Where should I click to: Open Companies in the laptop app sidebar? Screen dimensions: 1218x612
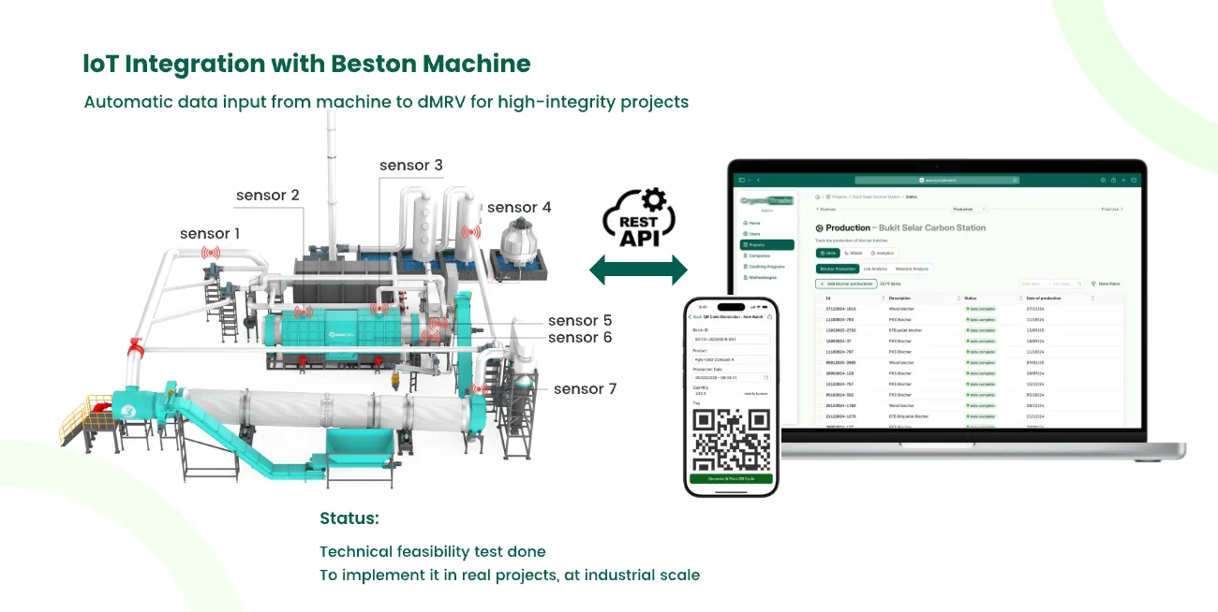(x=756, y=255)
